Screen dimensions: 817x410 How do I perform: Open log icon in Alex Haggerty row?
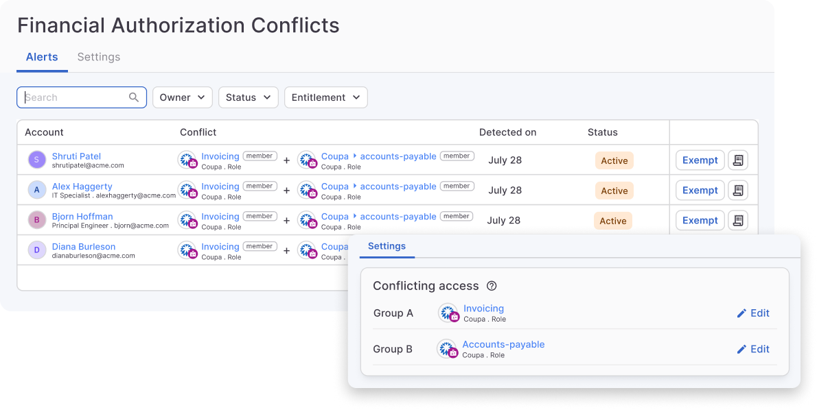[738, 191]
